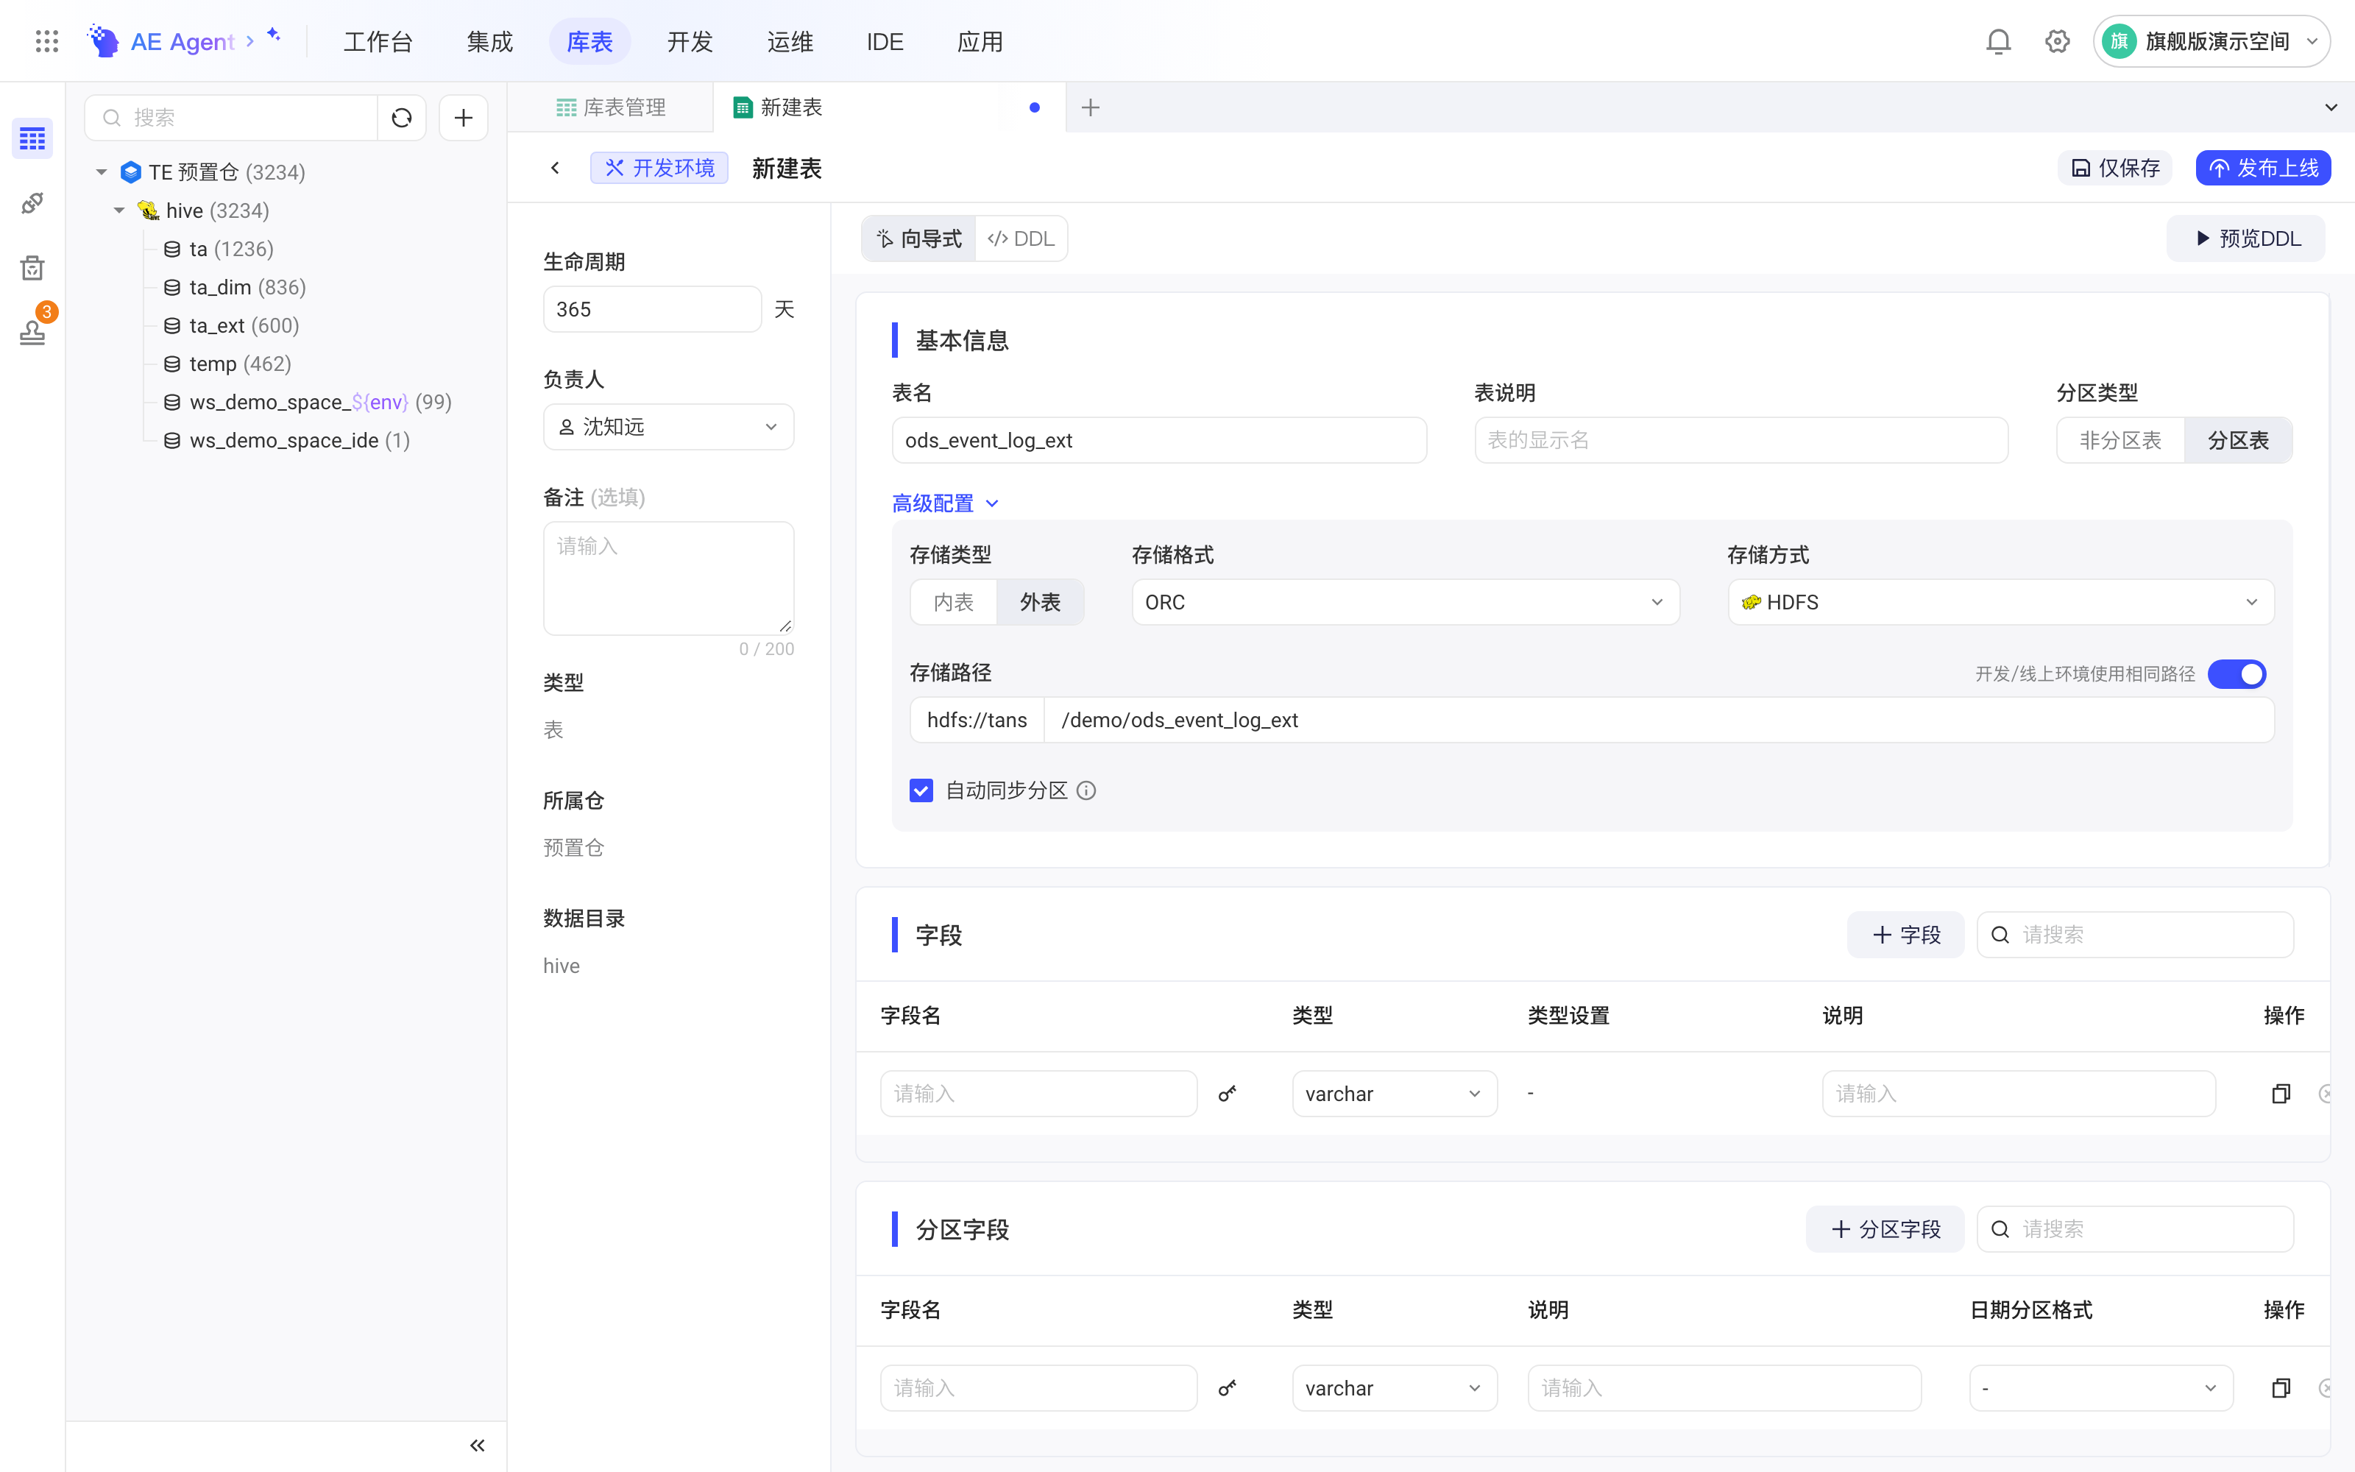Click the 表说明 input field

click(x=1741, y=440)
